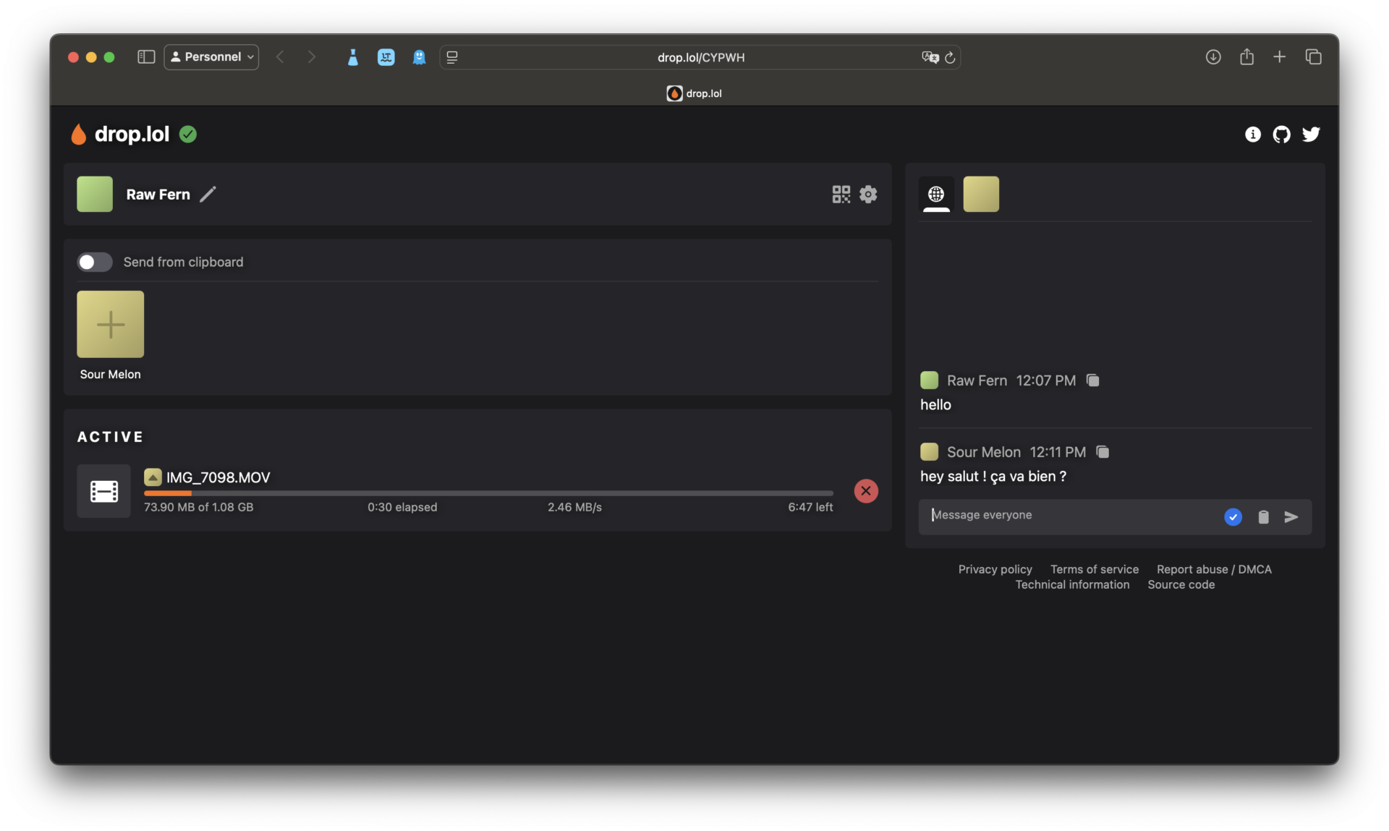The height and width of the screenshot is (831, 1389).
Task: Open the info icon in header
Action: pyautogui.click(x=1252, y=134)
